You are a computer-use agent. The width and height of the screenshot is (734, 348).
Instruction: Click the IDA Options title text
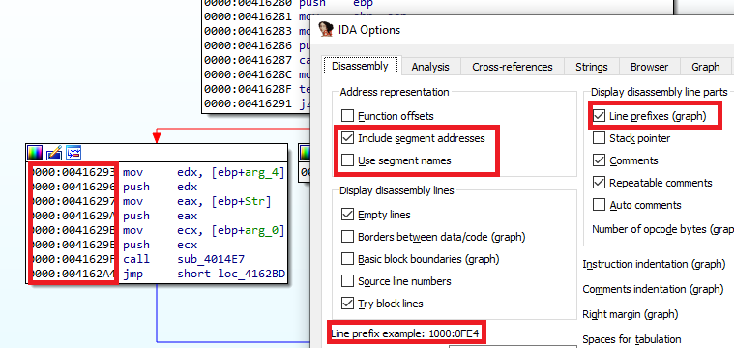pyautogui.click(x=369, y=30)
